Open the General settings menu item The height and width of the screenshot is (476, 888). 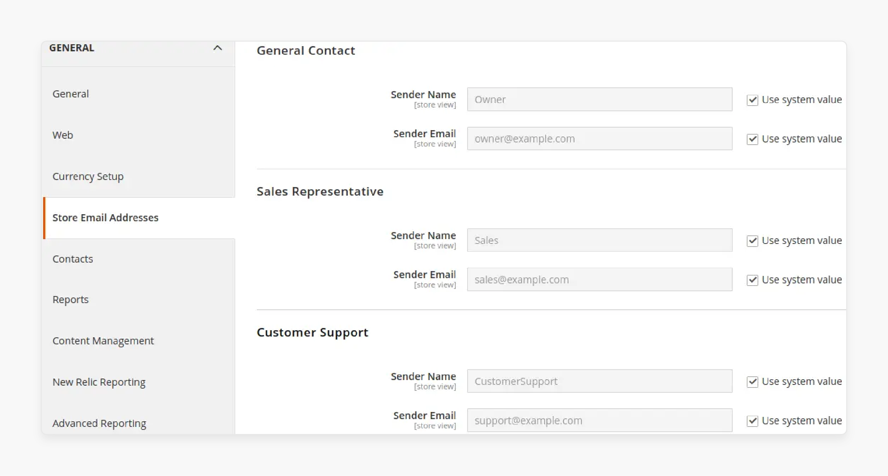click(x=71, y=94)
